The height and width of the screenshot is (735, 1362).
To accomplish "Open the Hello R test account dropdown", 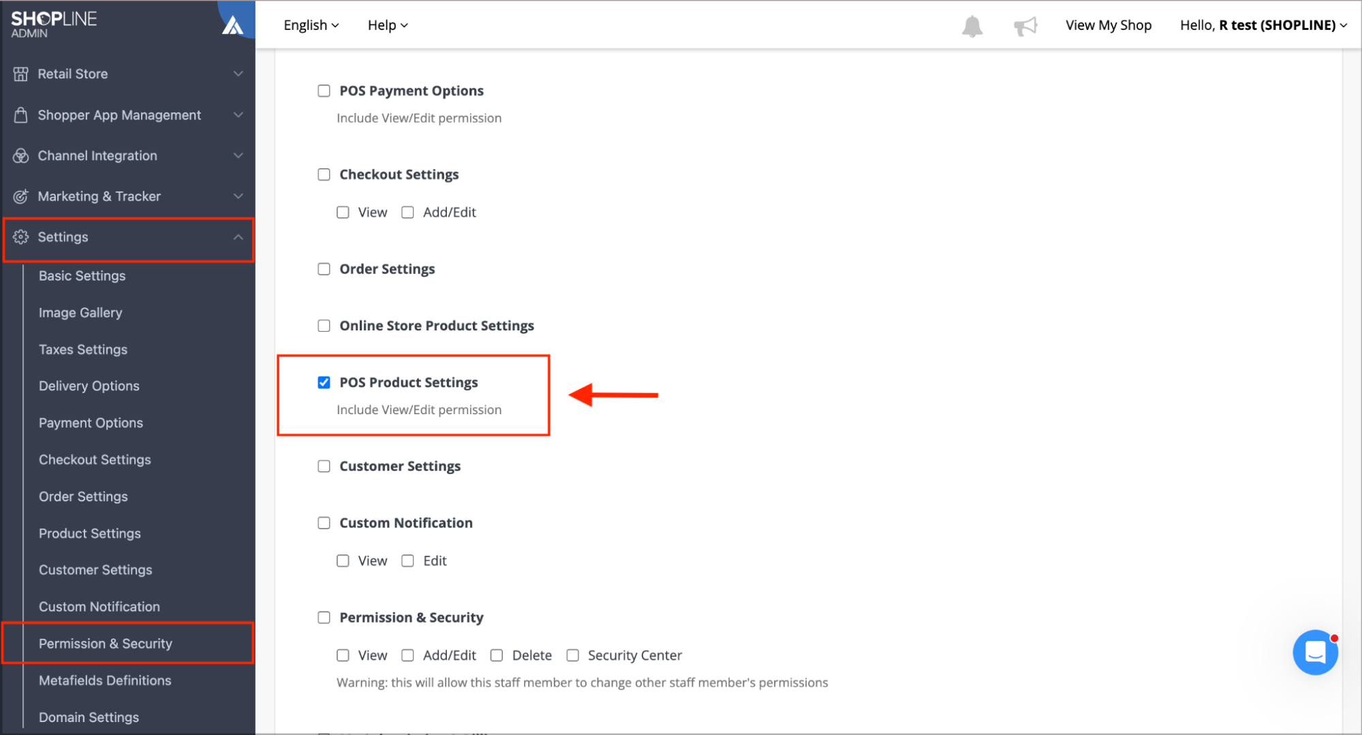I will 1263,25.
